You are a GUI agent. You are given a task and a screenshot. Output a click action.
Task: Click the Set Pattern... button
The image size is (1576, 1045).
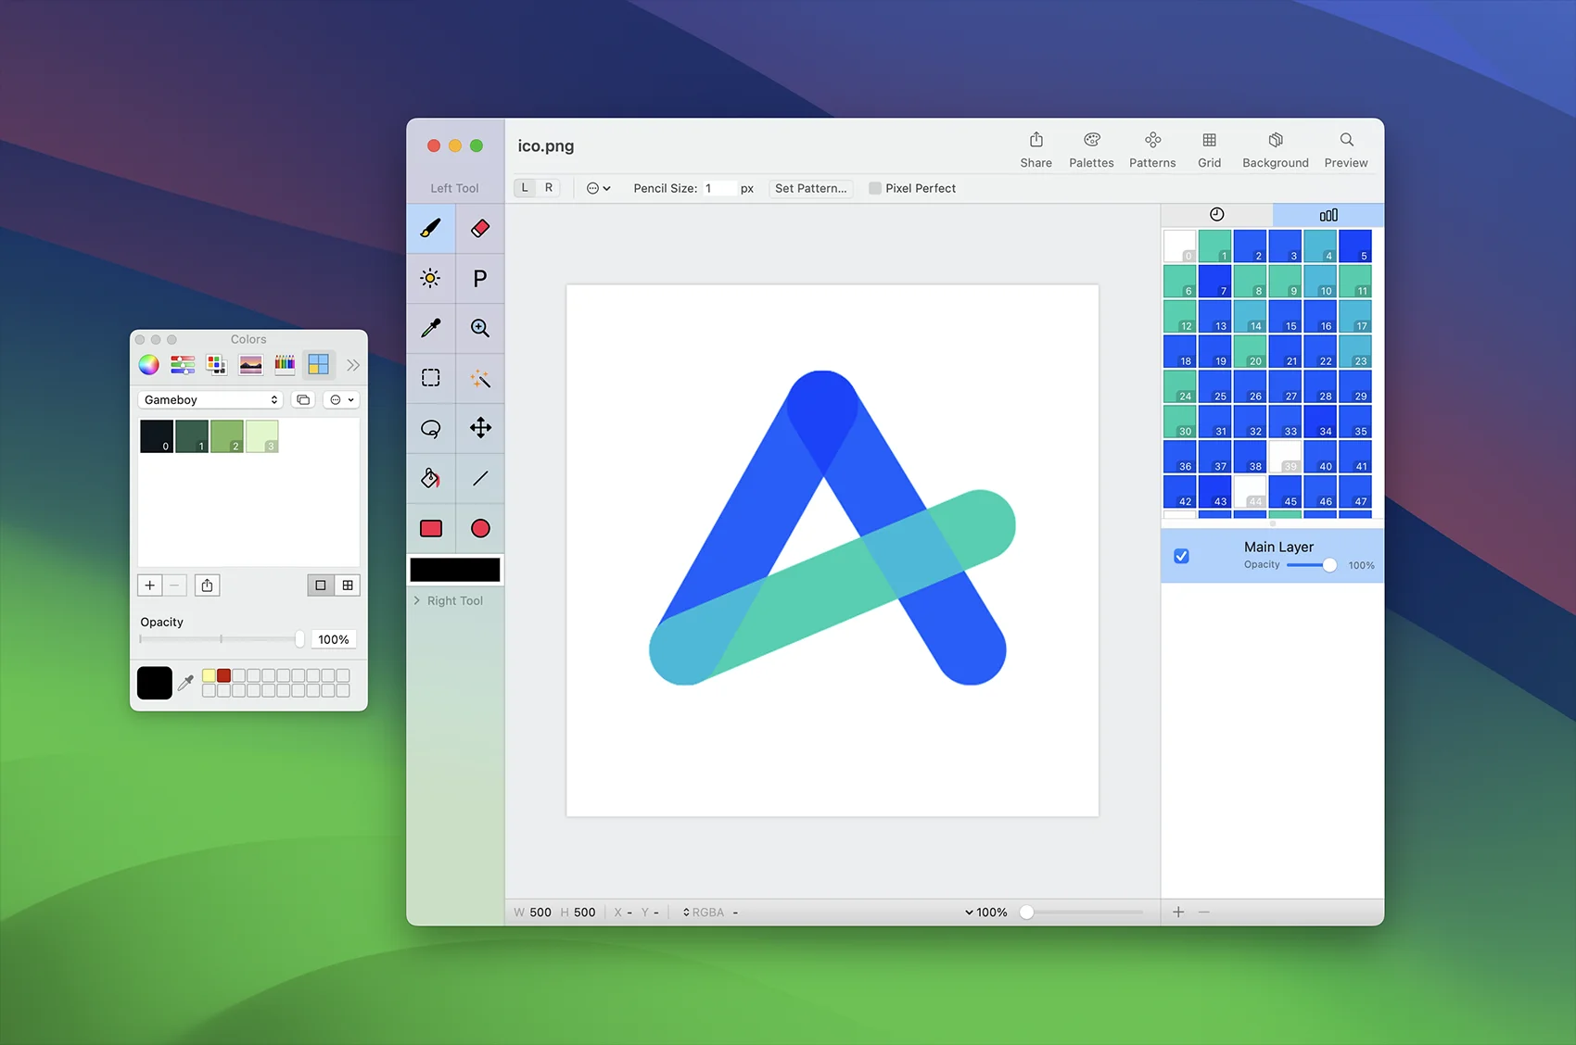coord(811,188)
